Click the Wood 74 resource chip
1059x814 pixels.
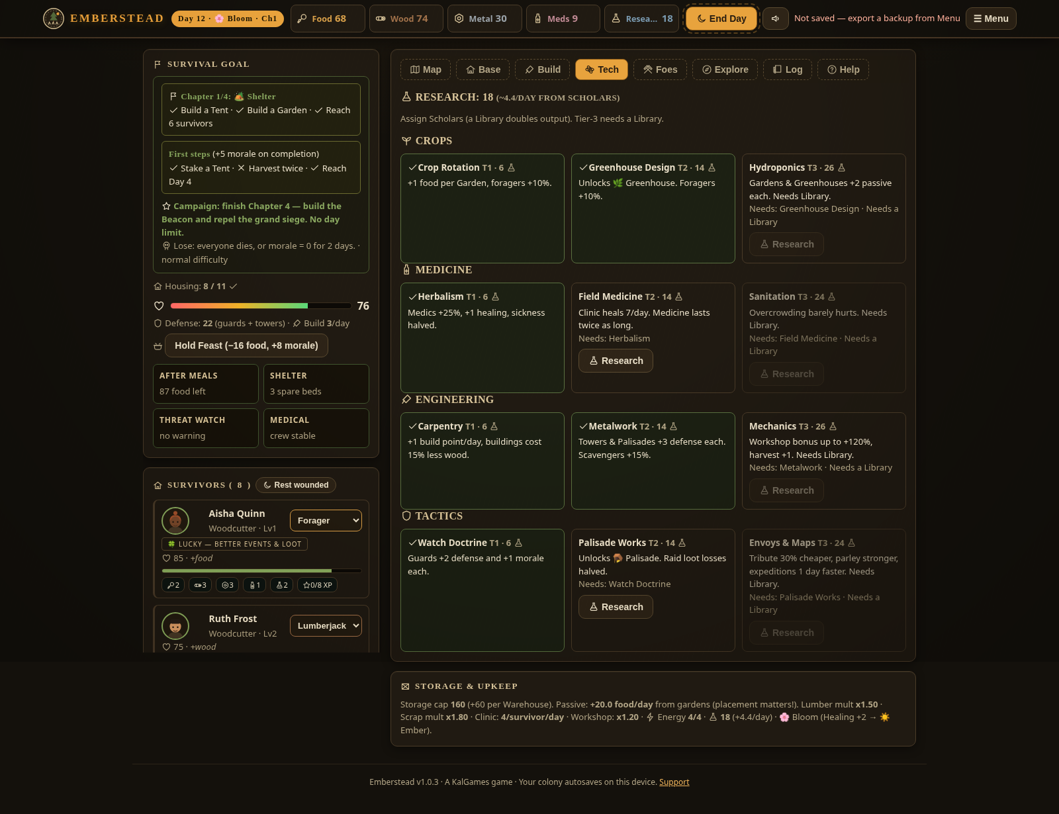pos(406,19)
